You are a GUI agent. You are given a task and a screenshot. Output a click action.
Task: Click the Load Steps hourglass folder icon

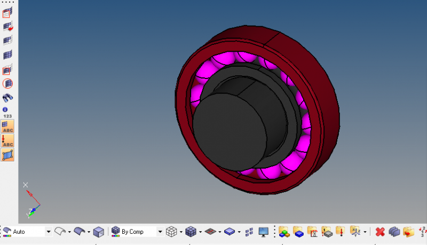(x=312, y=232)
